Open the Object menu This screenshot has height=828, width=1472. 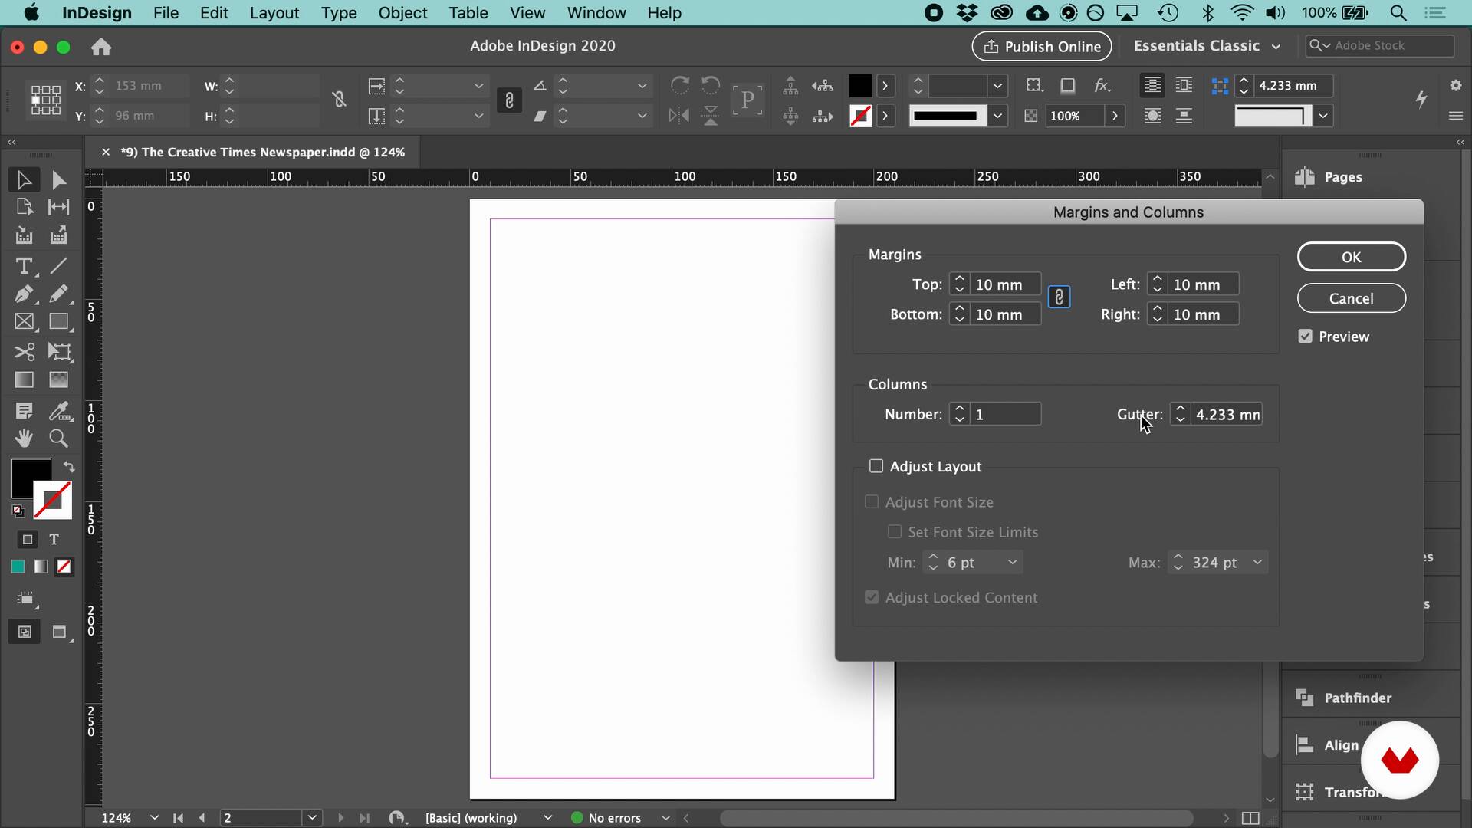[402, 13]
